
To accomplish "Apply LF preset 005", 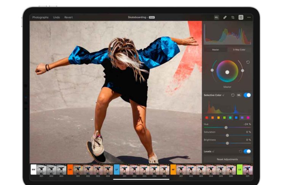I will pyautogui.click(x=164, y=169).
